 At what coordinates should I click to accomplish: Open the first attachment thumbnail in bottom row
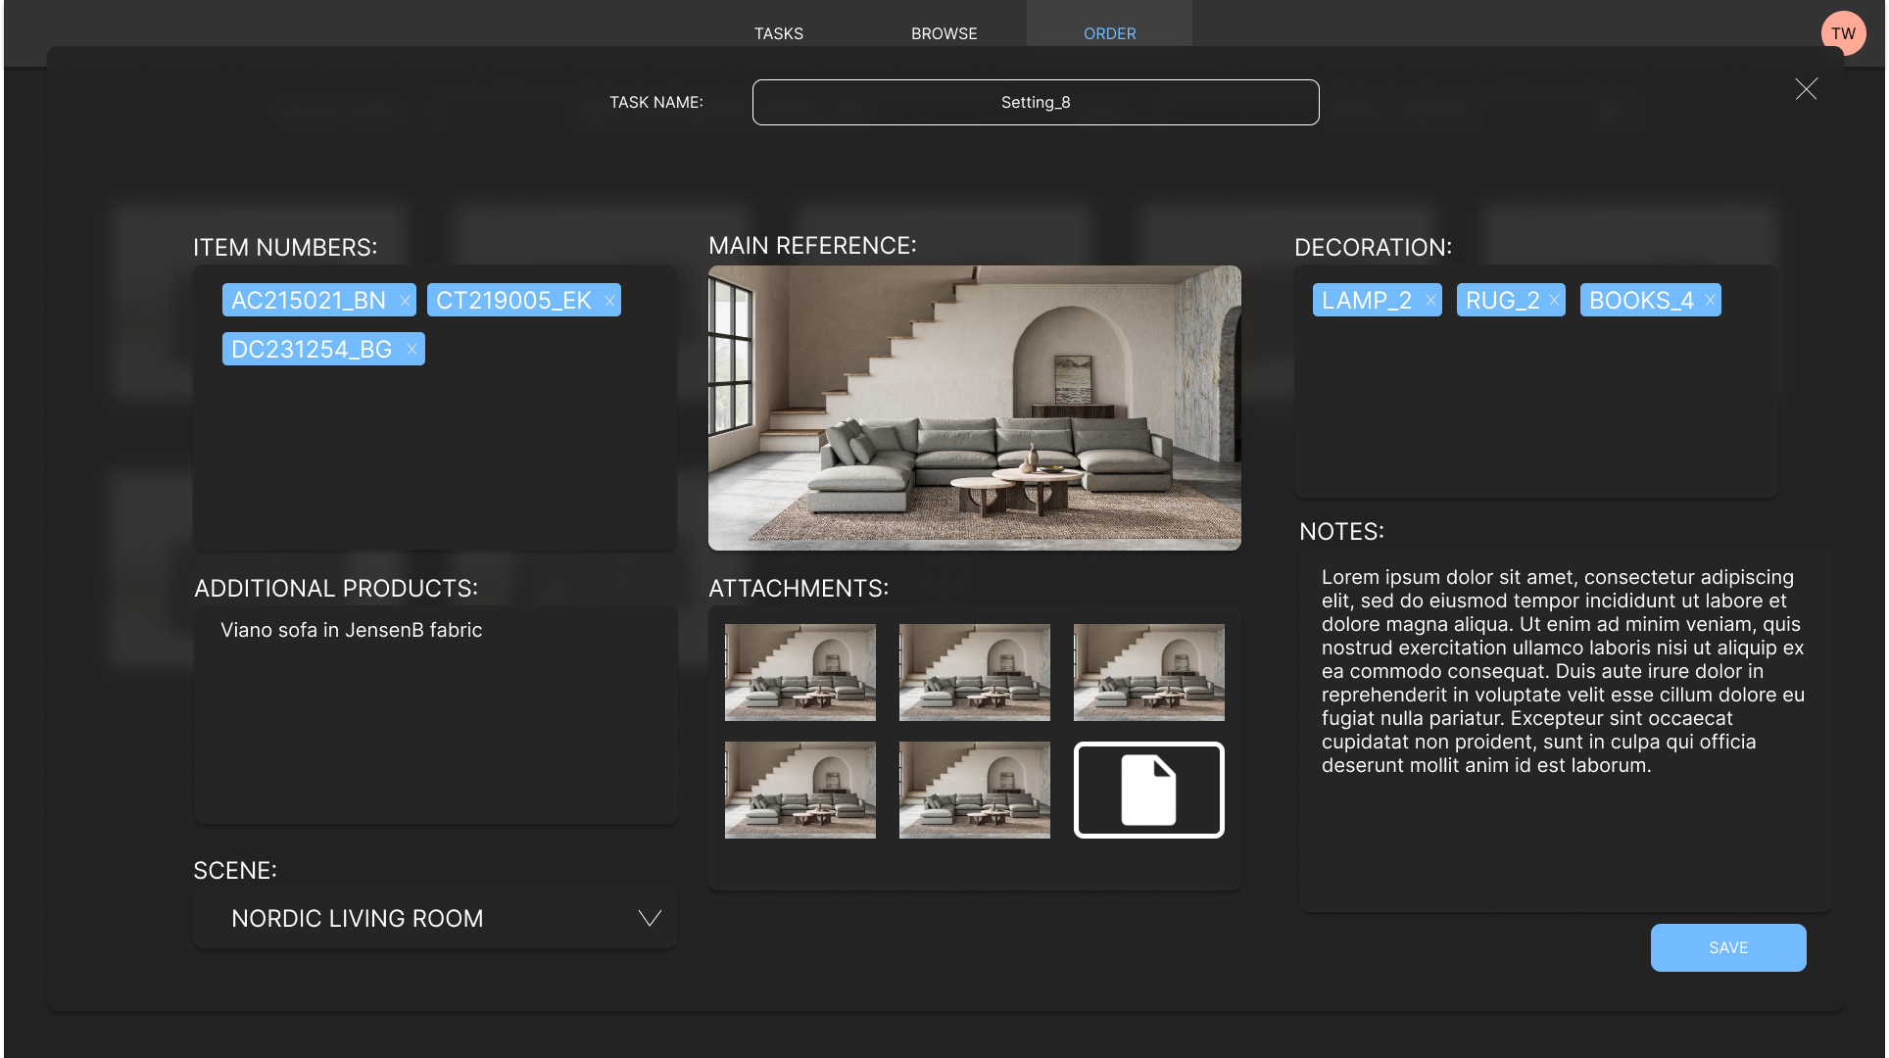tap(800, 790)
